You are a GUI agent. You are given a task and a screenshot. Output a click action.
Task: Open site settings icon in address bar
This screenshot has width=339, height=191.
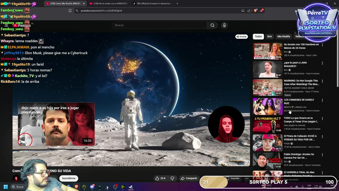77,11
